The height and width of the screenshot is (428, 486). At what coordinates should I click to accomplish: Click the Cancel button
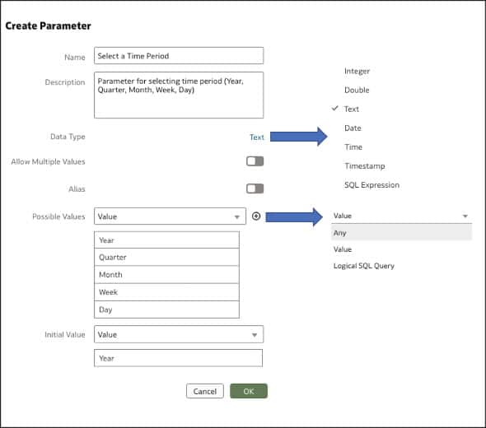(x=205, y=391)
